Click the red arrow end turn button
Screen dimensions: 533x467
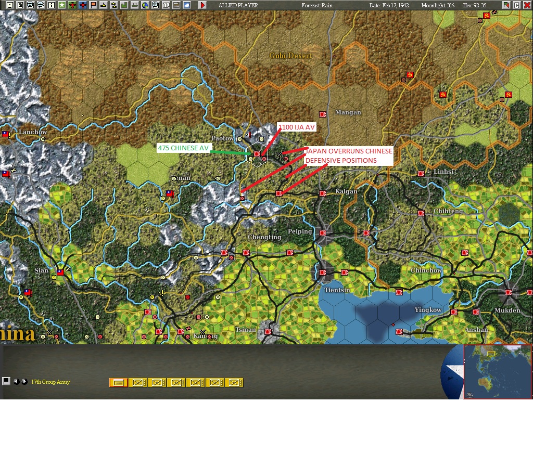click(202, 5)
